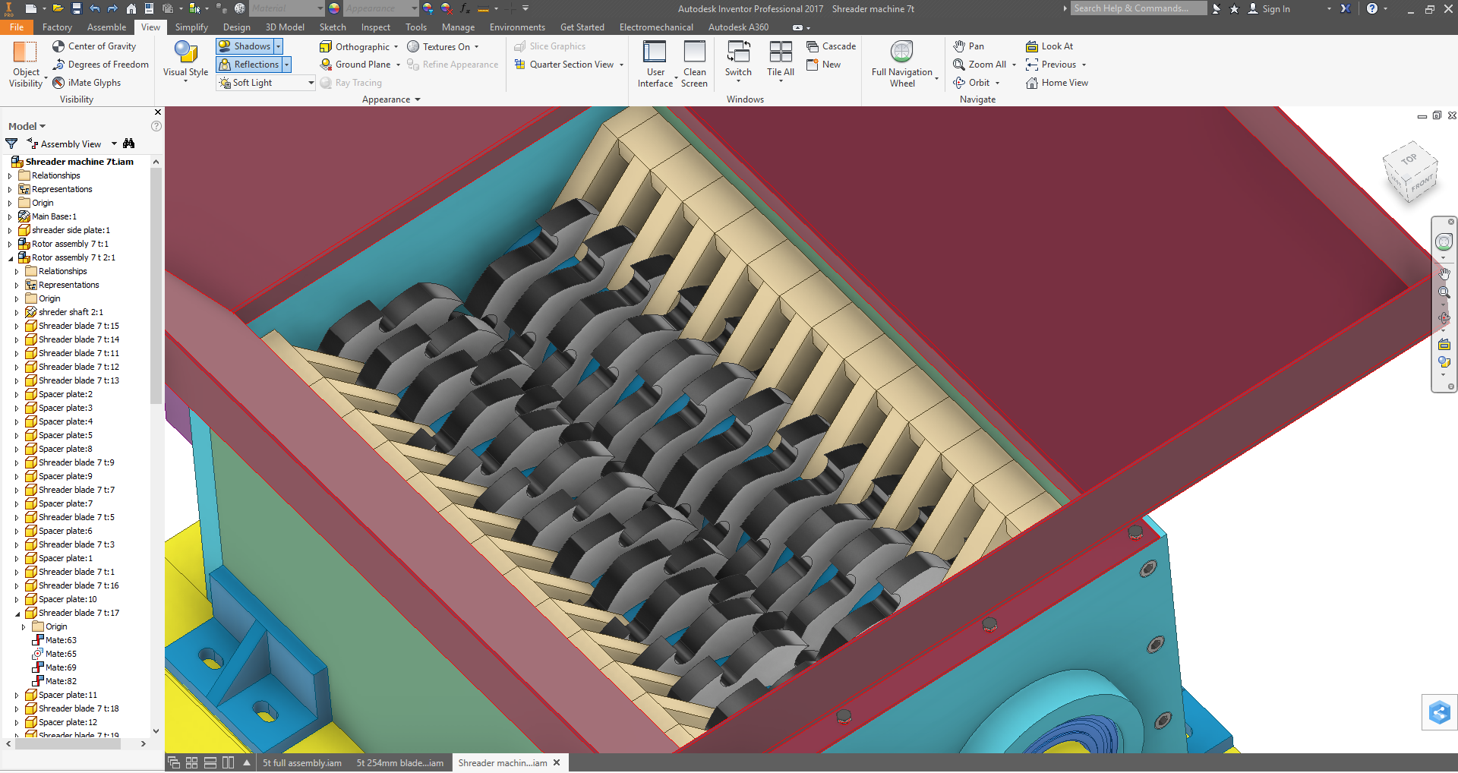The width and height of the screenshot is (1458, 773).
Task: Click Undo in the quick access toolbar
Action: (x=94, y=8)
